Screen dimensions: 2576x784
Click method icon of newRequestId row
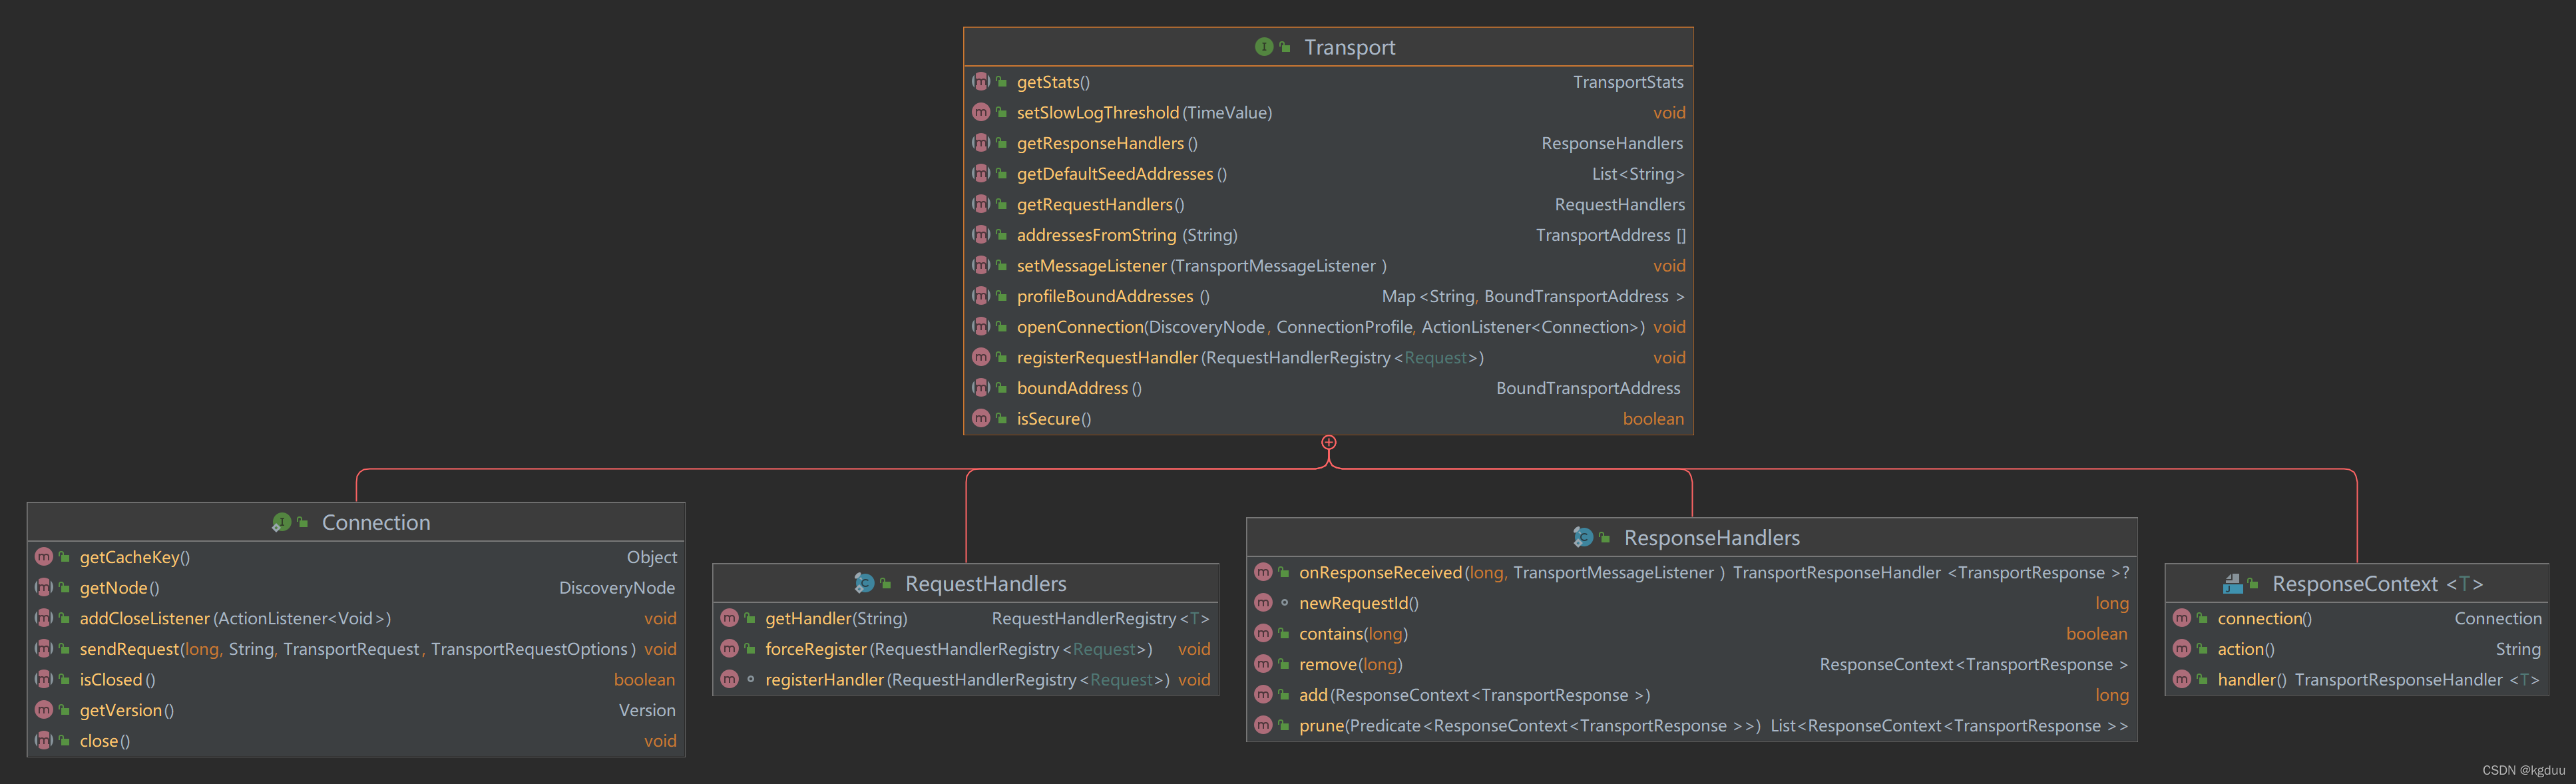coord(1263,603)
